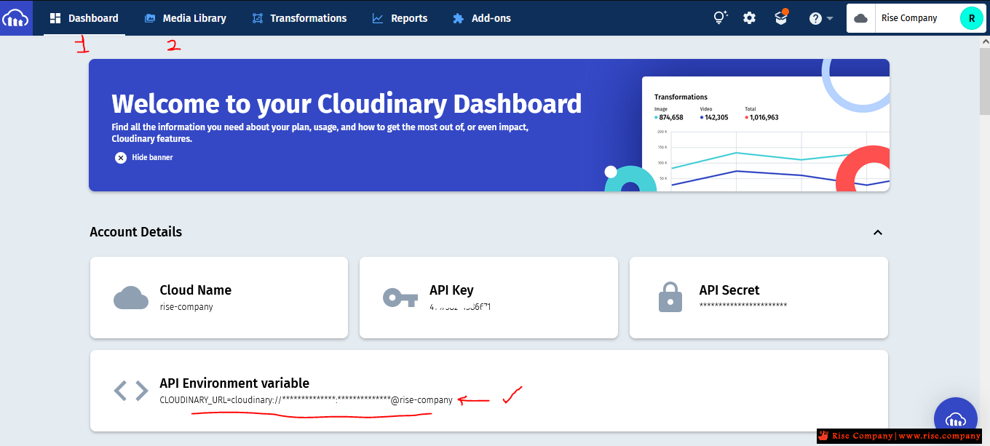The width and height of the screenshot is (990, 446).
Task: Click the padlock icon in API Secret card
Action: [x=670, y=298]
